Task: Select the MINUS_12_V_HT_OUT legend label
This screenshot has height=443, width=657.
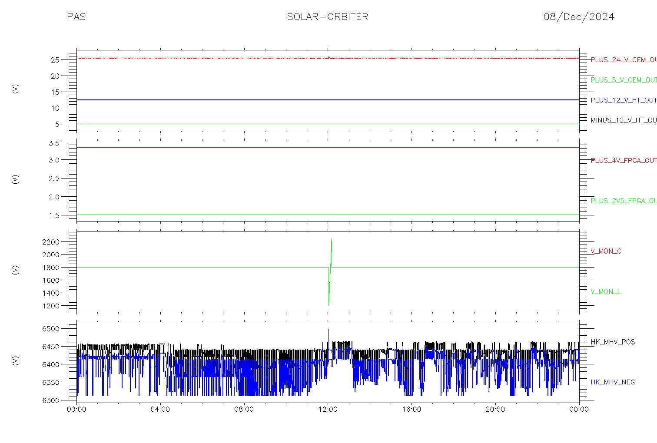Action: (x=624, y=120)
